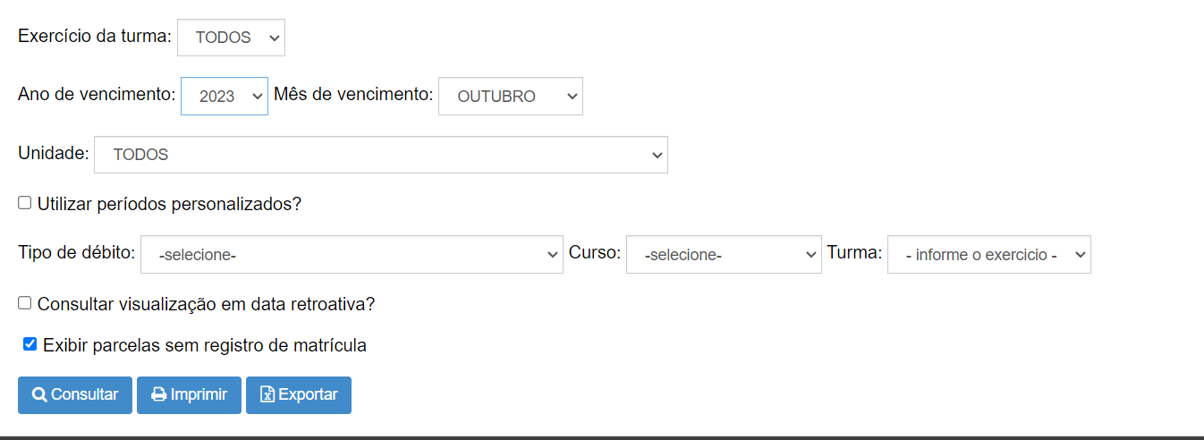The height and width of the screenshot is (440, 1204).
Task: Run the query with the Consultar button
Action: point(75,395)
